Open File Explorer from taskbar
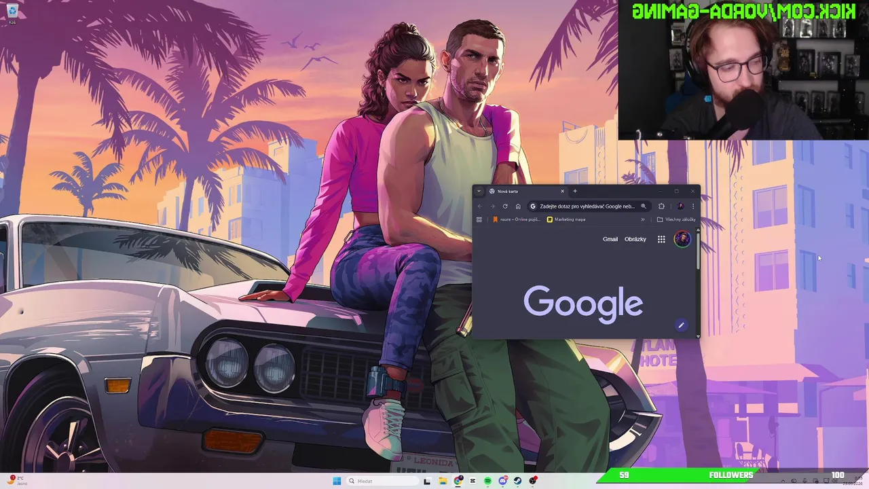This screenshot has width=869, height=489. point(443,481)
